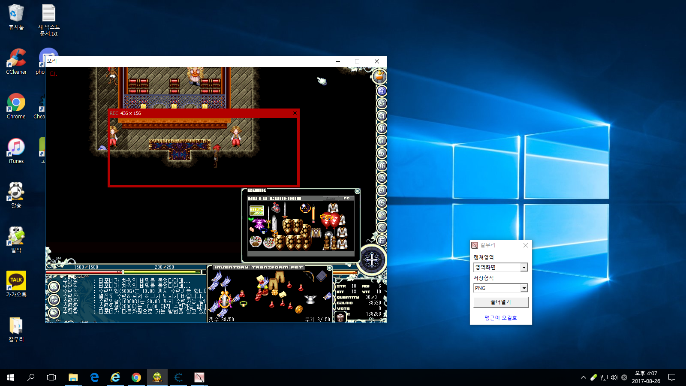Click the compass cross emblem button
The width and height of the screenshot is (686, 386).
click(x=372, y=260)
